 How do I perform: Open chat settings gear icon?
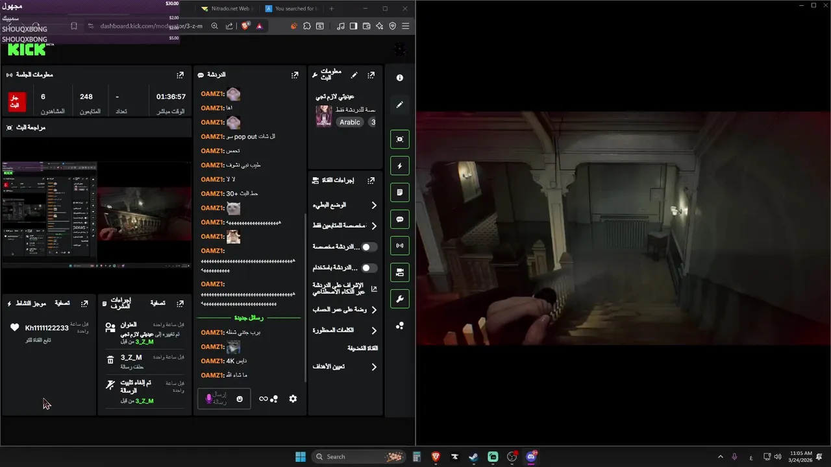tap(293, 399)
